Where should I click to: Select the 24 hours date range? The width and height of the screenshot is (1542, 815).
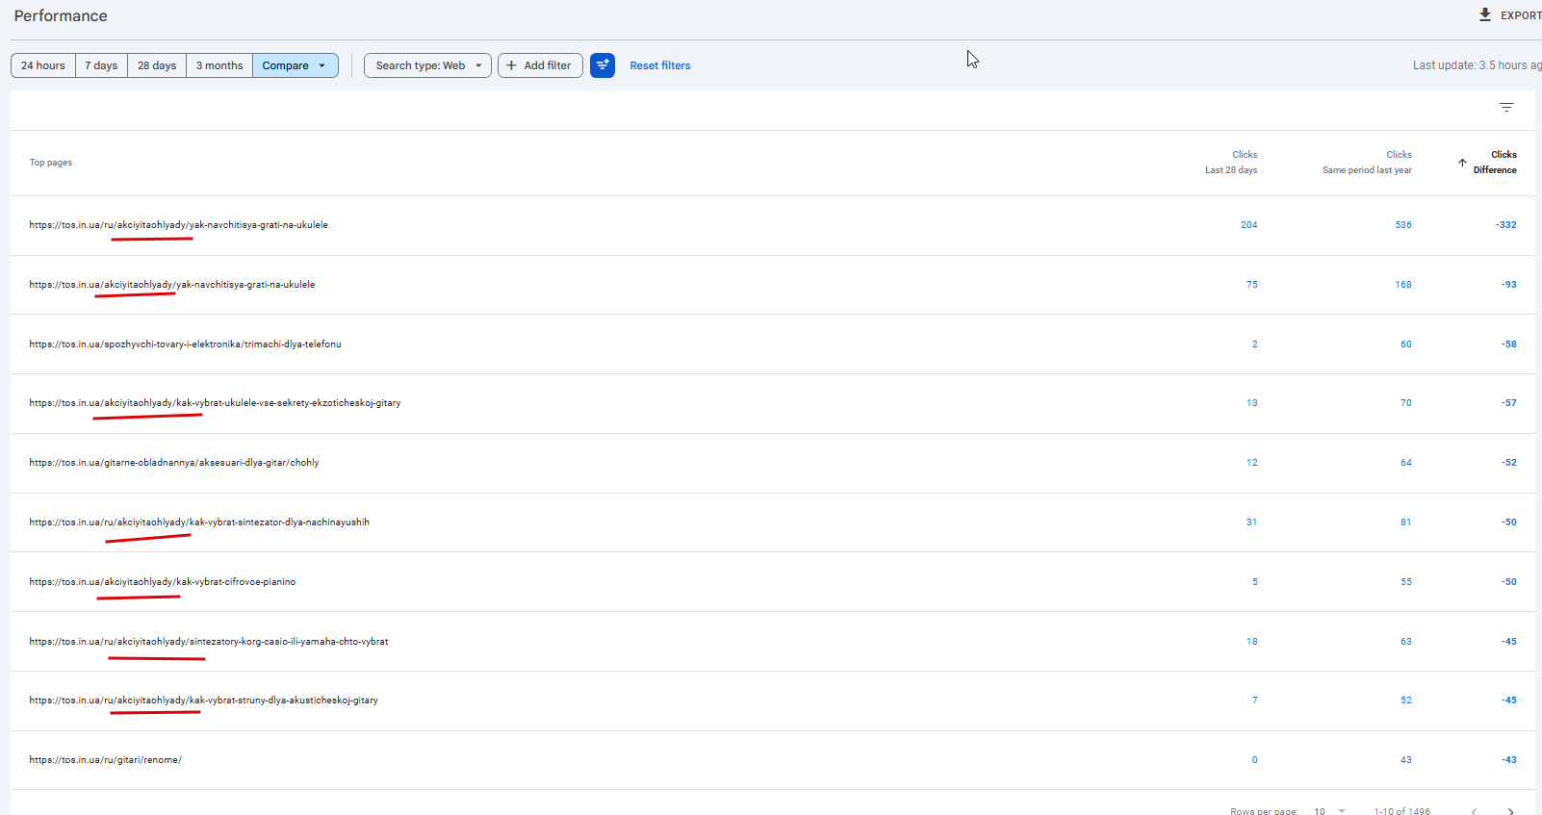43,65
